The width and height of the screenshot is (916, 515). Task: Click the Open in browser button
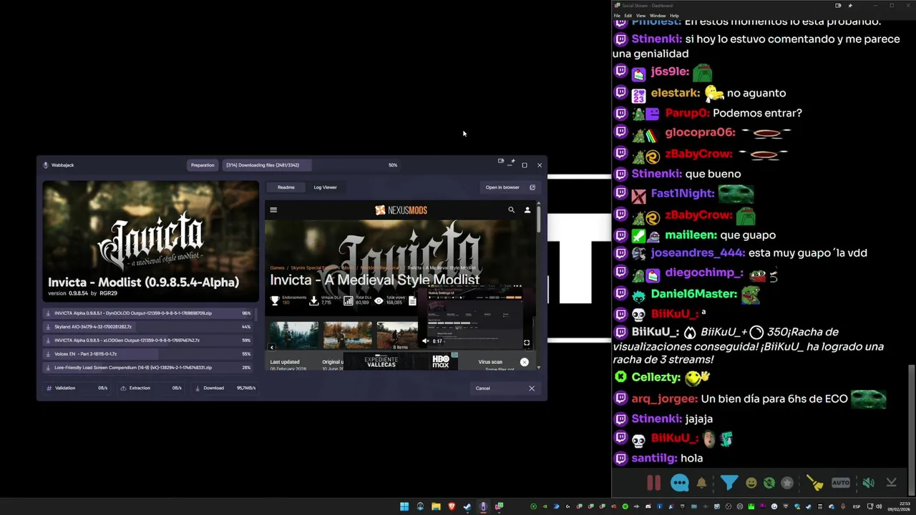click(510, 187)
